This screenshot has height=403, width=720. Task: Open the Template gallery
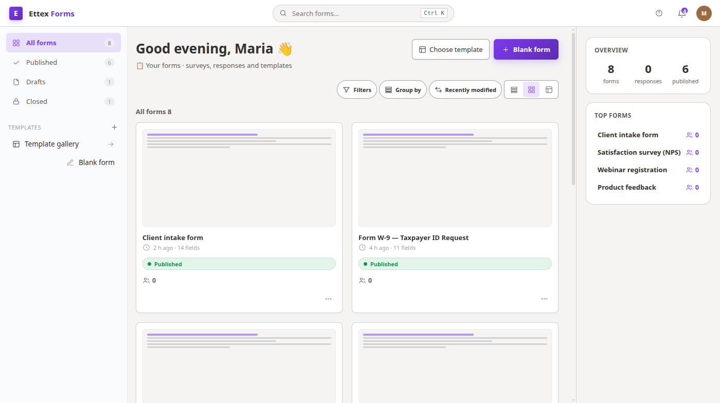(x=63, y=144)
